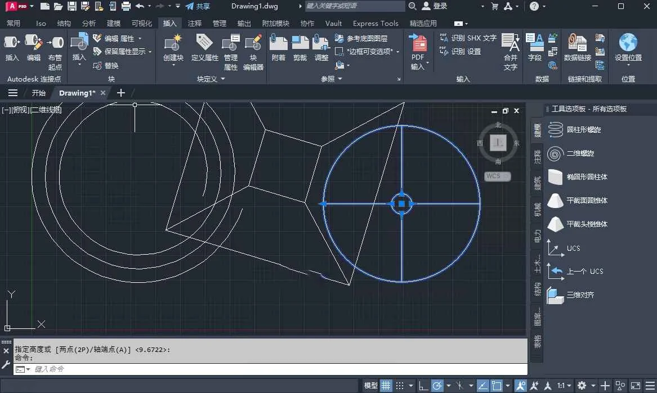
Task: Switch to the Start file tab
Action: 38,93
